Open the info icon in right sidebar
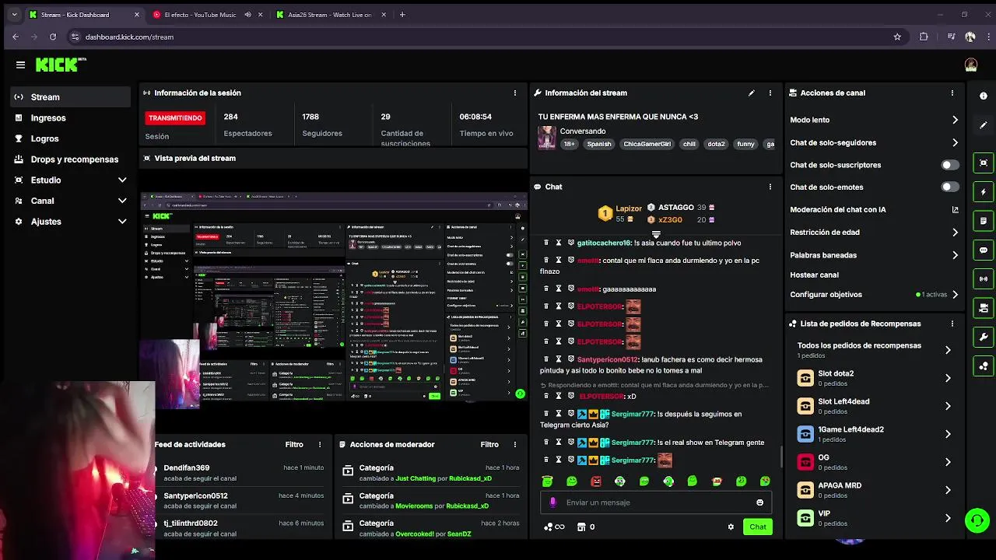 984,96
